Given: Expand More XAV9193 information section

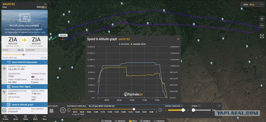Looking at the screenshot, I should [24, 62].
